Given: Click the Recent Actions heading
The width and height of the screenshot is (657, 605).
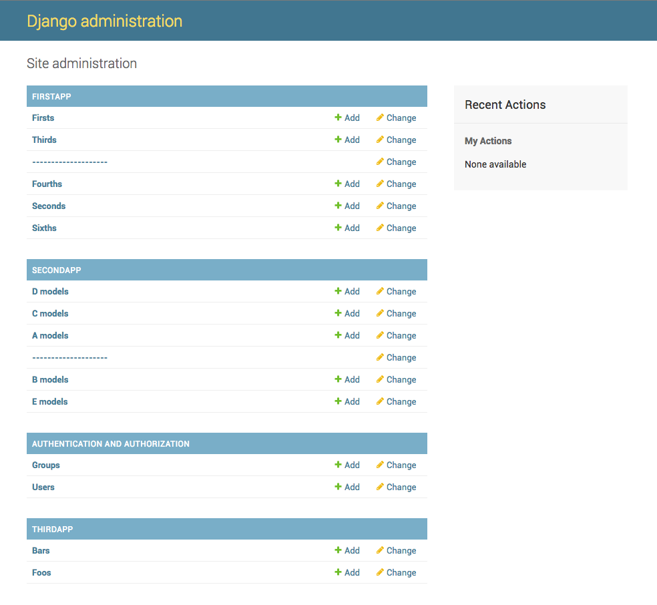Looking at the screenshot, I should [505, 105].
